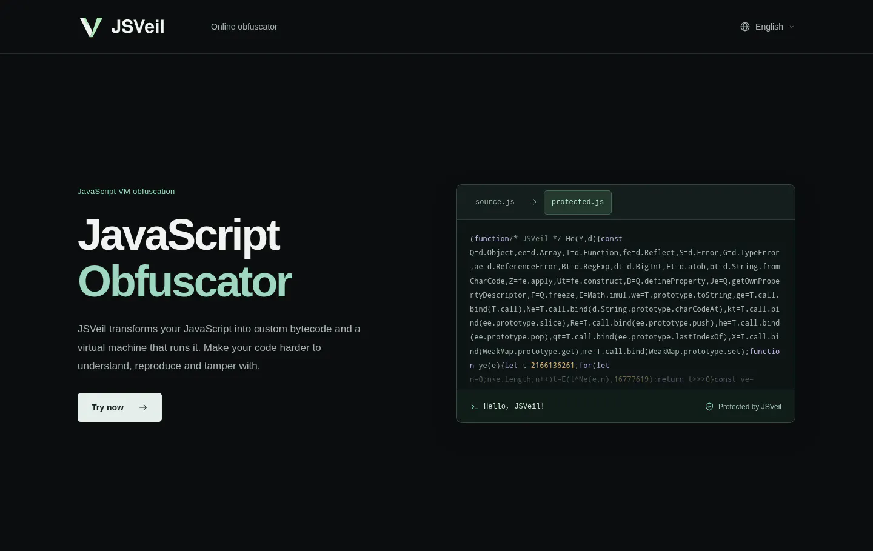Click the Try now button
Viewport: 873px width, 551px height.
coord(119,407)
